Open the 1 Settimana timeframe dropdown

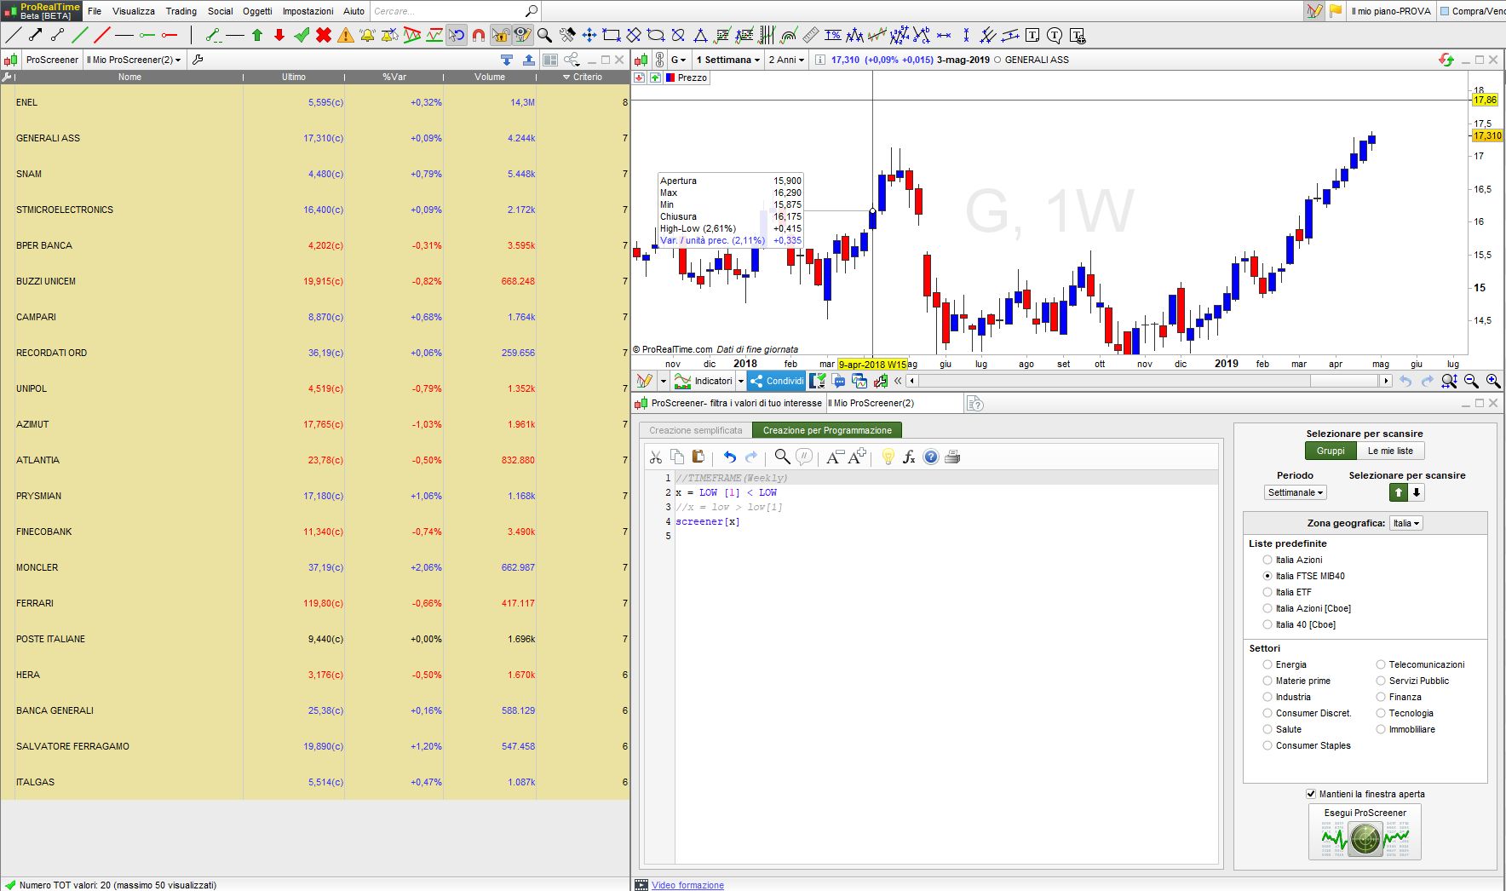coord(727,60)
